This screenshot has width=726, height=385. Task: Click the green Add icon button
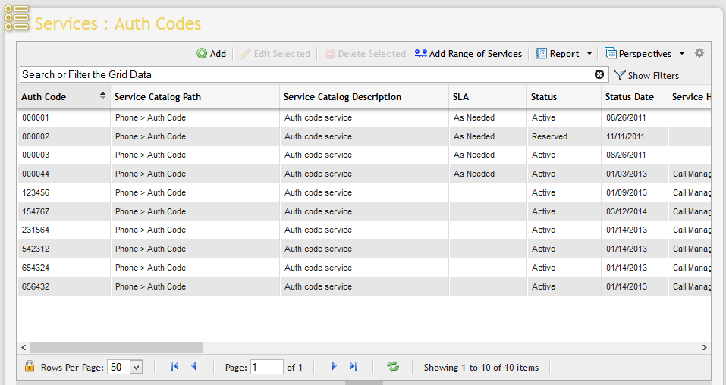click(211, 54)
